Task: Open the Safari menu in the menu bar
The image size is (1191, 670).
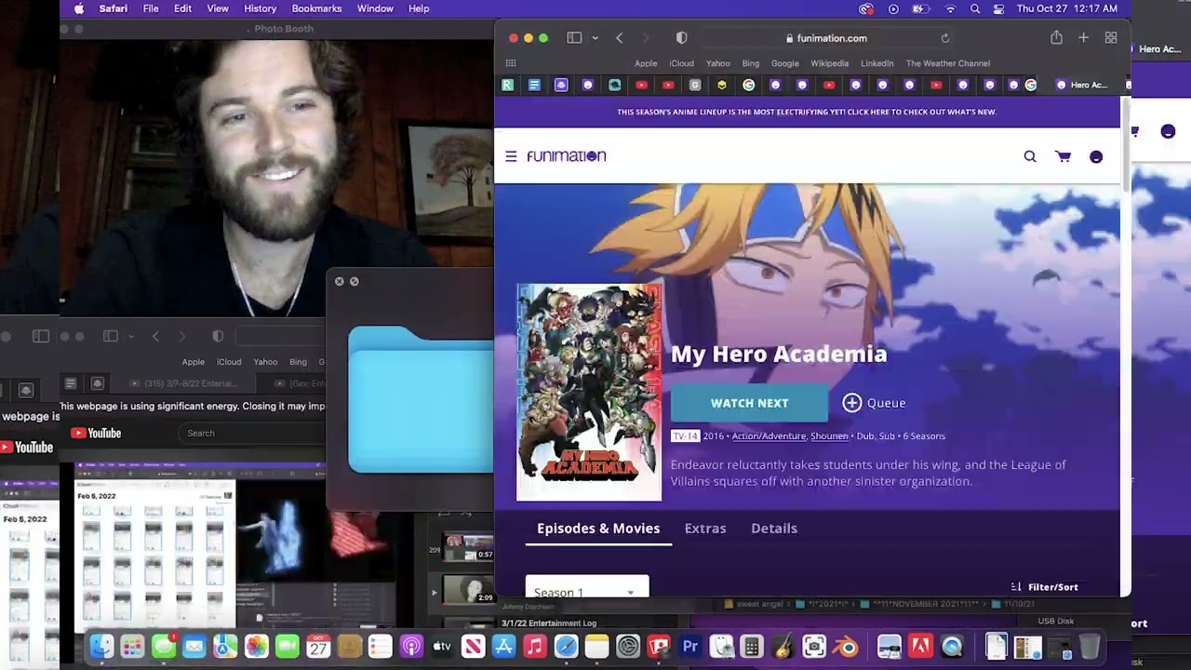Action: (x=114, y=8)
